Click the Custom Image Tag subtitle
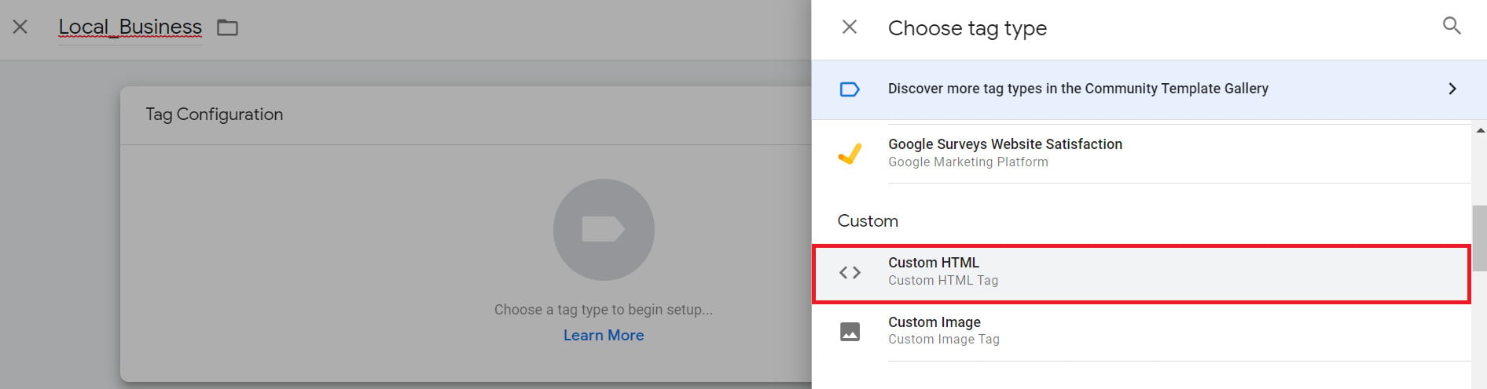Screen dimensions: 1487x389 [944, 340]
